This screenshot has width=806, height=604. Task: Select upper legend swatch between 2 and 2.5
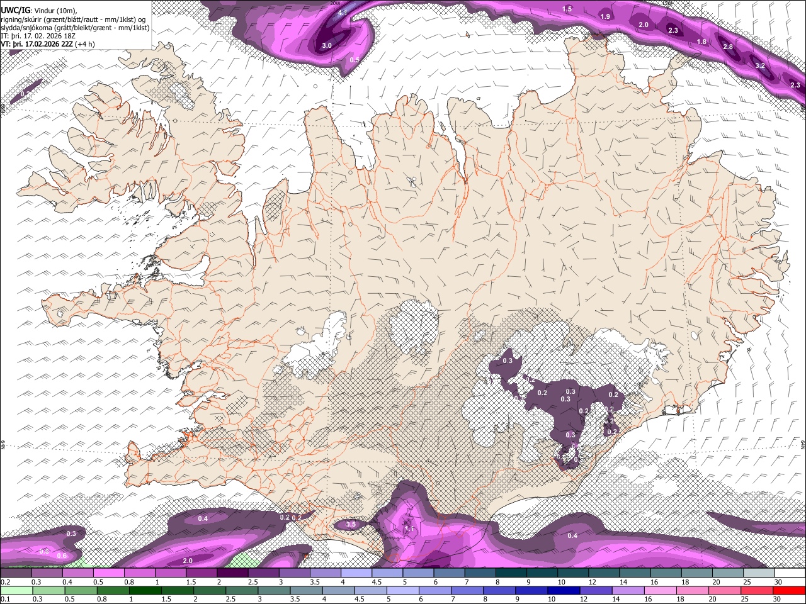pos(232,573)
